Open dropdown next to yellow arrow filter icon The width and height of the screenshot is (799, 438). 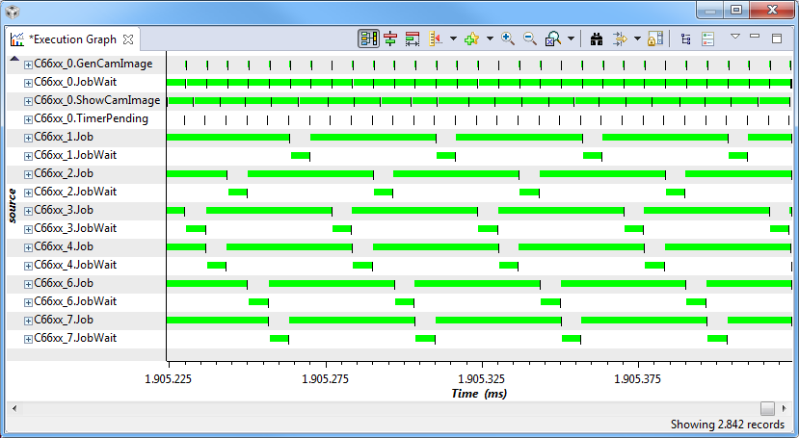637,39
